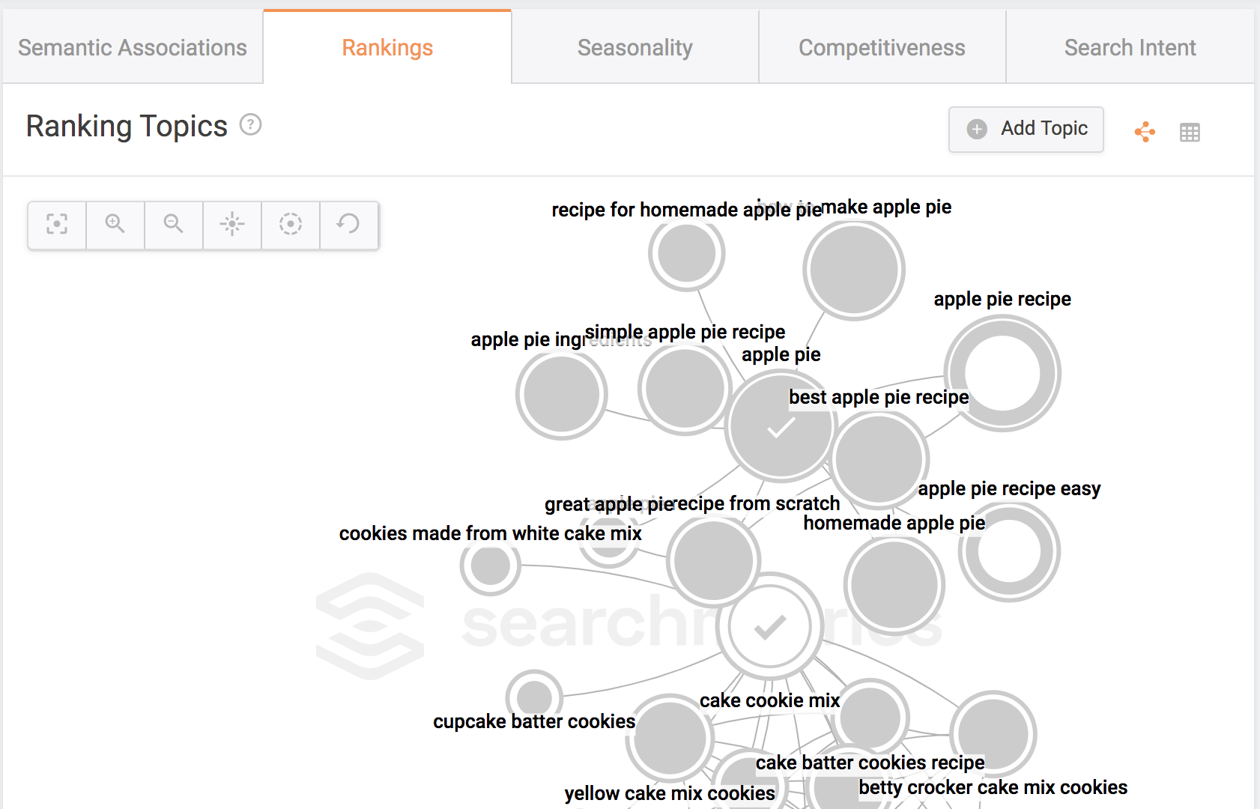Zoom in on the topic graph
This screenshot has height=809, width=1260.
point(115,224)
